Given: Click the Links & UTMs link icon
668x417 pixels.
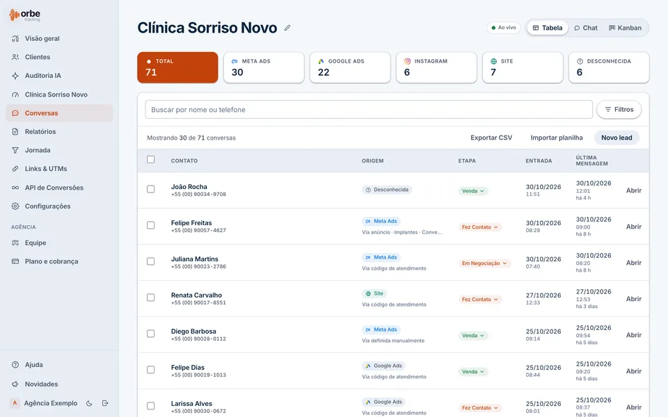Looking at the screenshot, I should point(15,169).
